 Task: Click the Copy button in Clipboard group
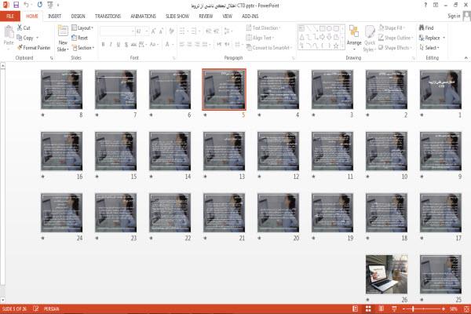coord(25,38)
